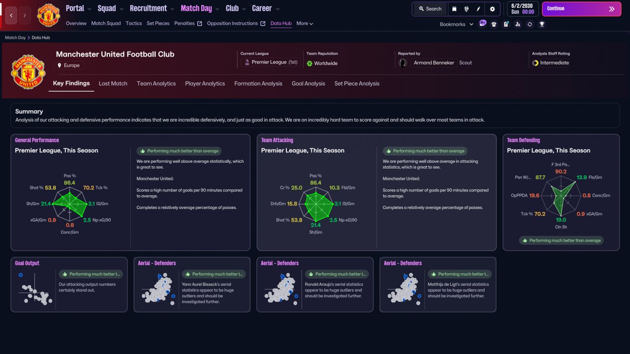Click the Premier League (1st) link

pos(275,62)
